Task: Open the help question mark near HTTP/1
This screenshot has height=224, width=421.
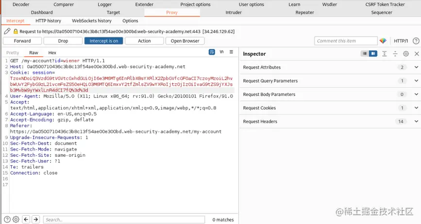Action: [x=416, y=41]
